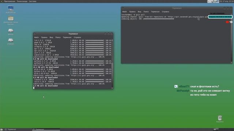Open the Приложения menu in top panel

coord(10,1)
